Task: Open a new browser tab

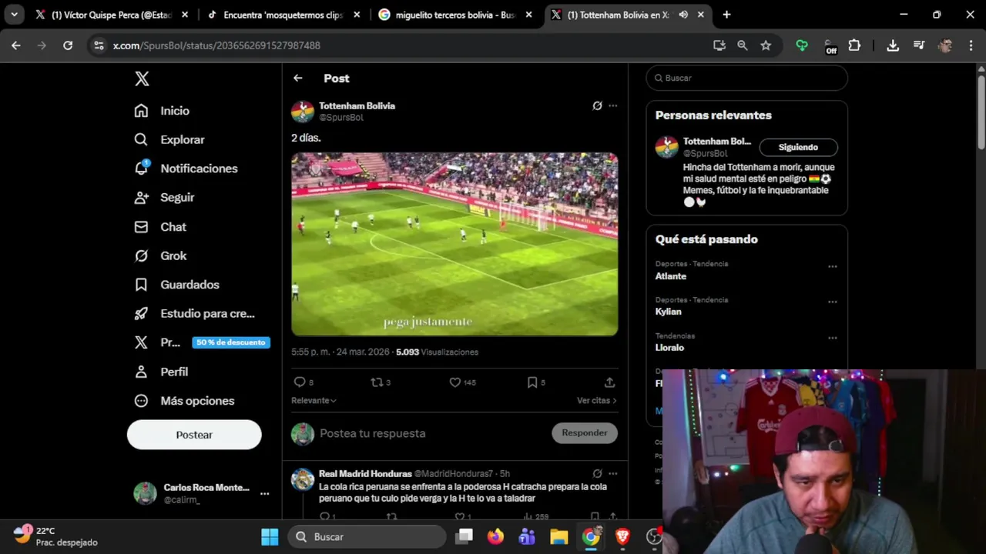Action: [x=726, y=15]
